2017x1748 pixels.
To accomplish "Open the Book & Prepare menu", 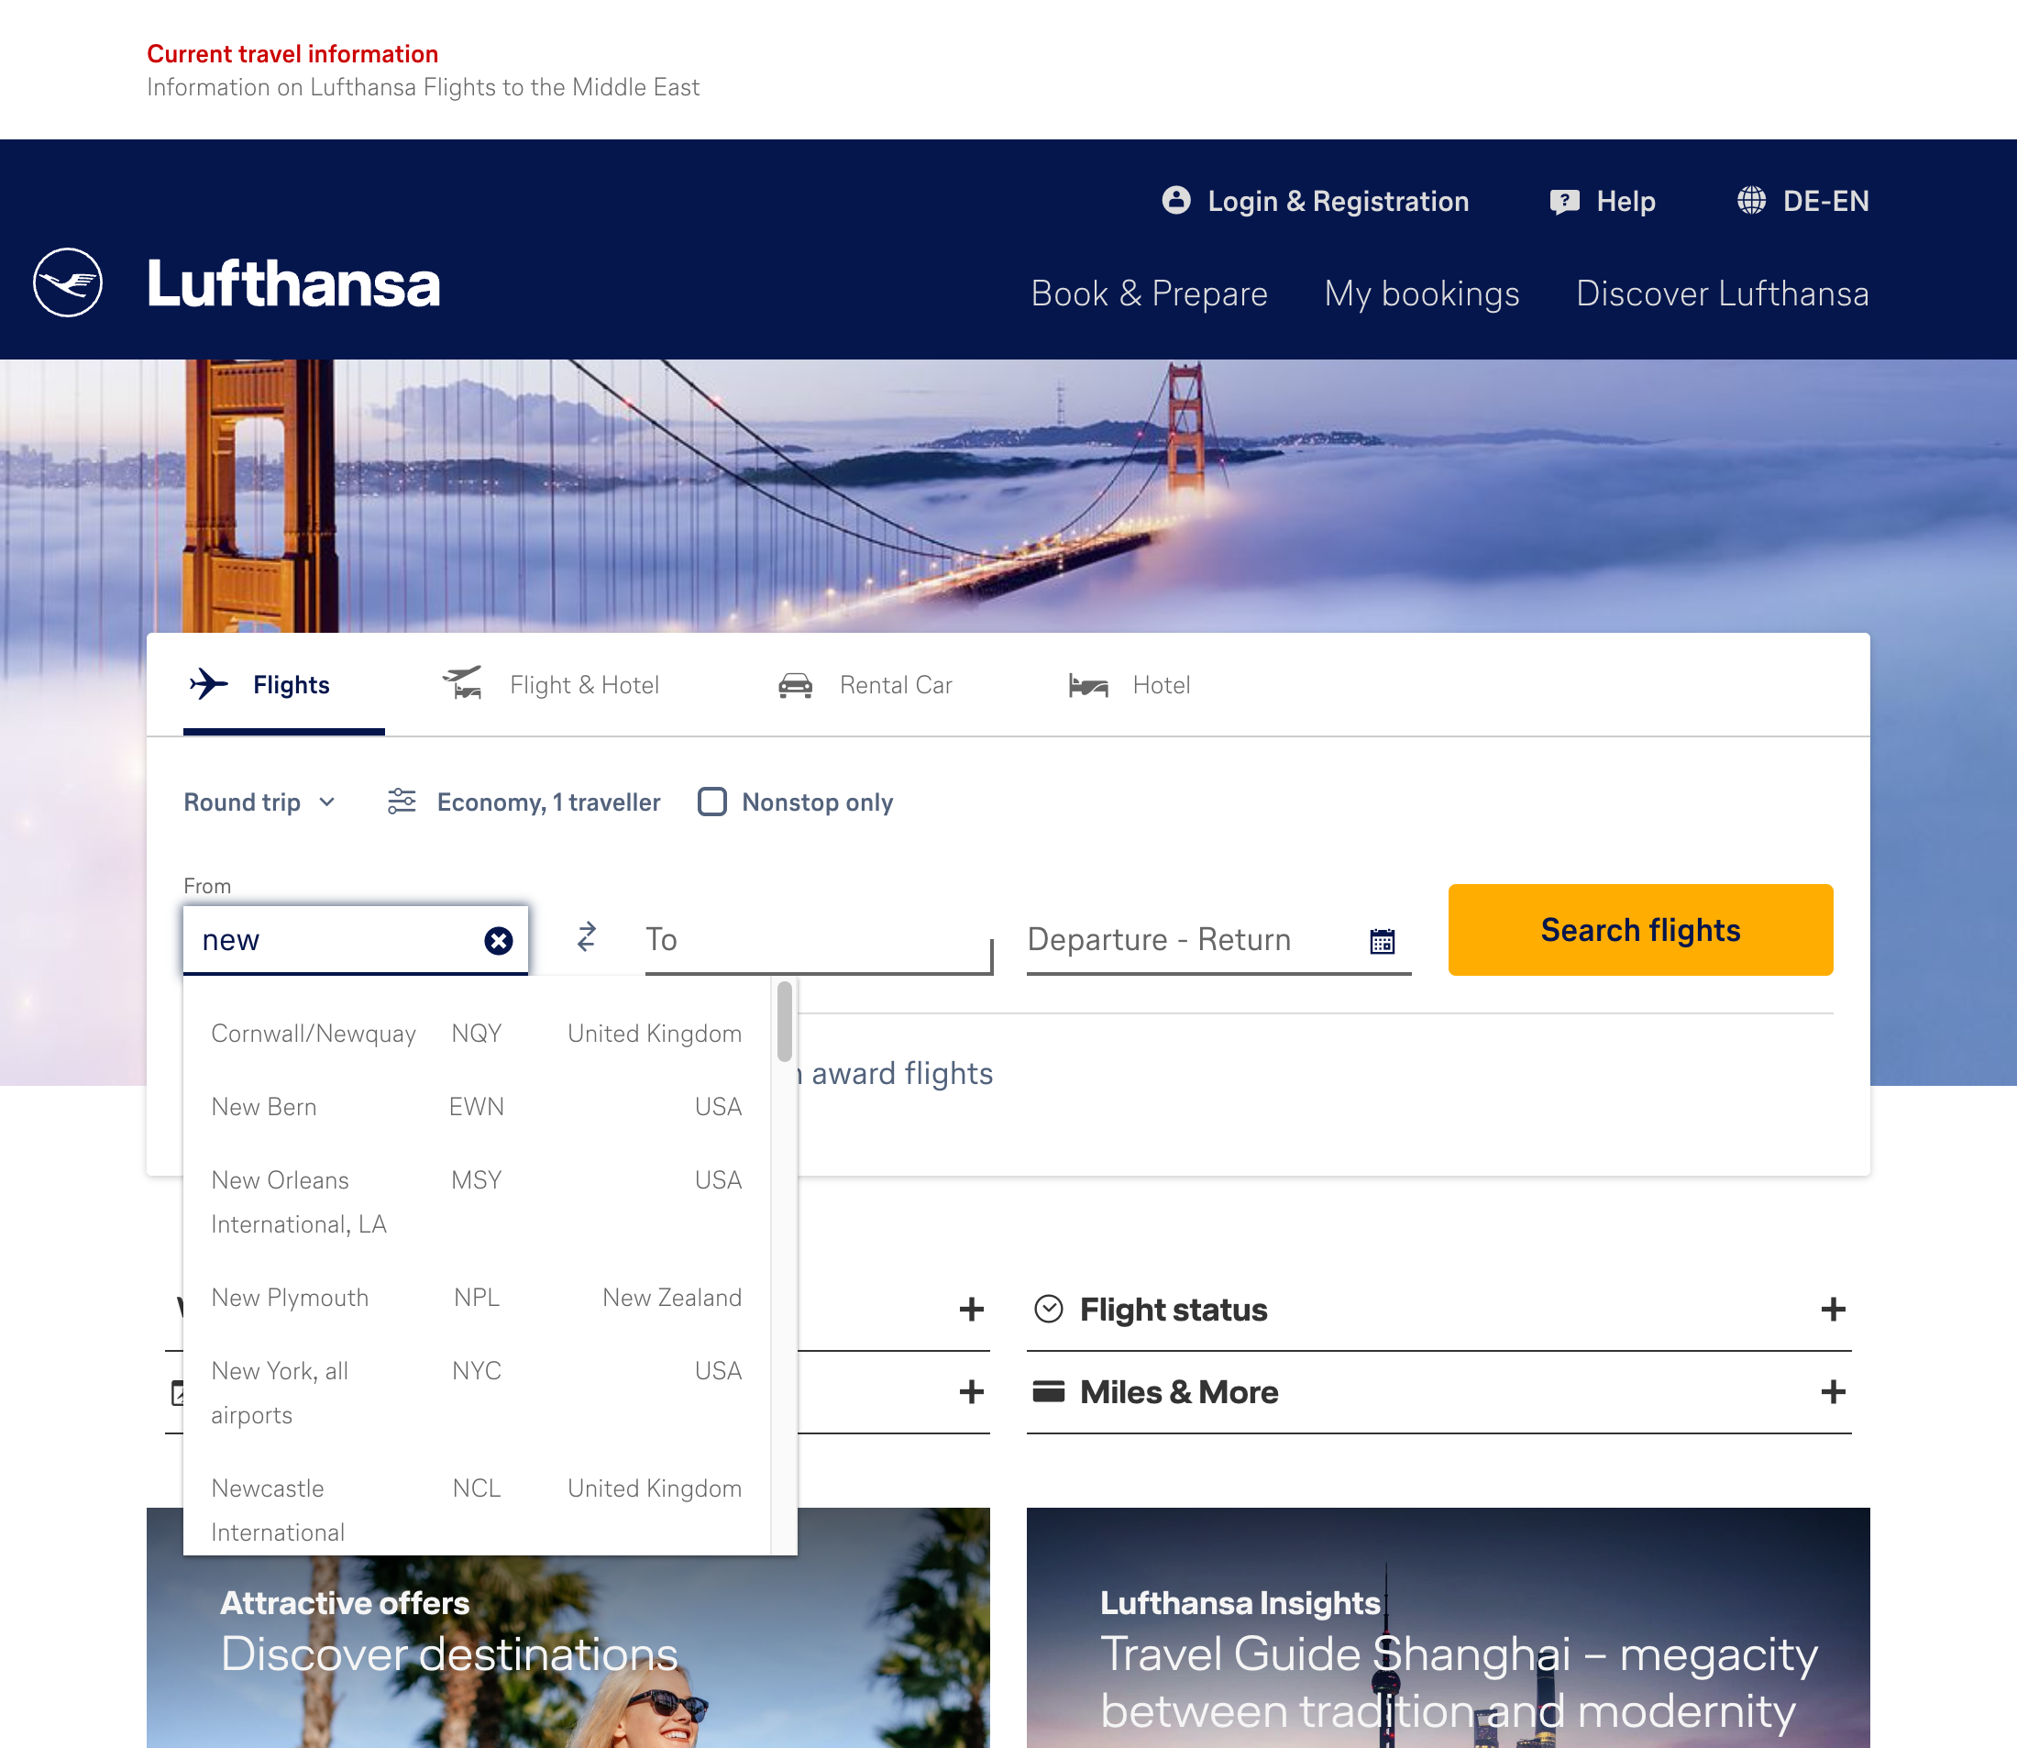I will tap(1148, 293).
